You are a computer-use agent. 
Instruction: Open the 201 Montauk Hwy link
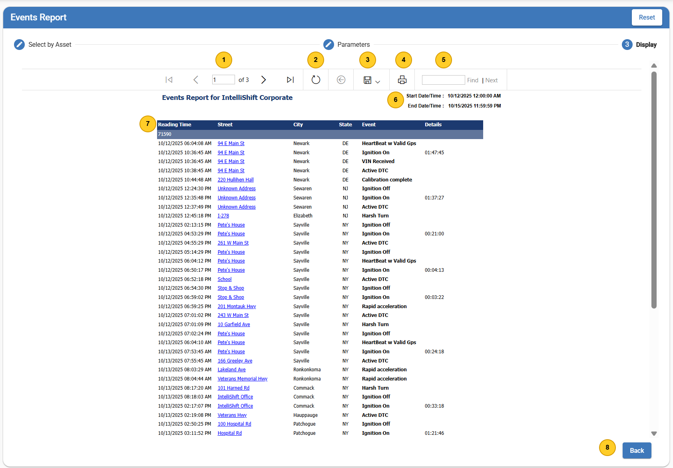tap(237, 307)
